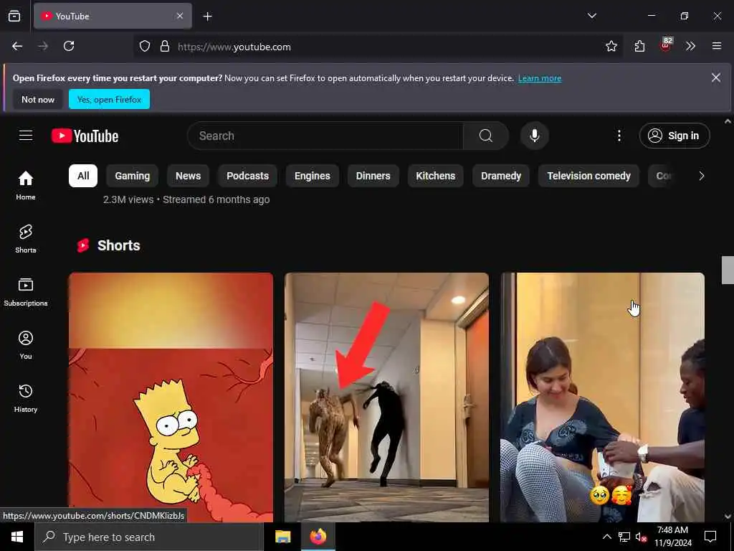734x551 pixels.
Task: Open the Firefox application menu
Action: [716, 46]
